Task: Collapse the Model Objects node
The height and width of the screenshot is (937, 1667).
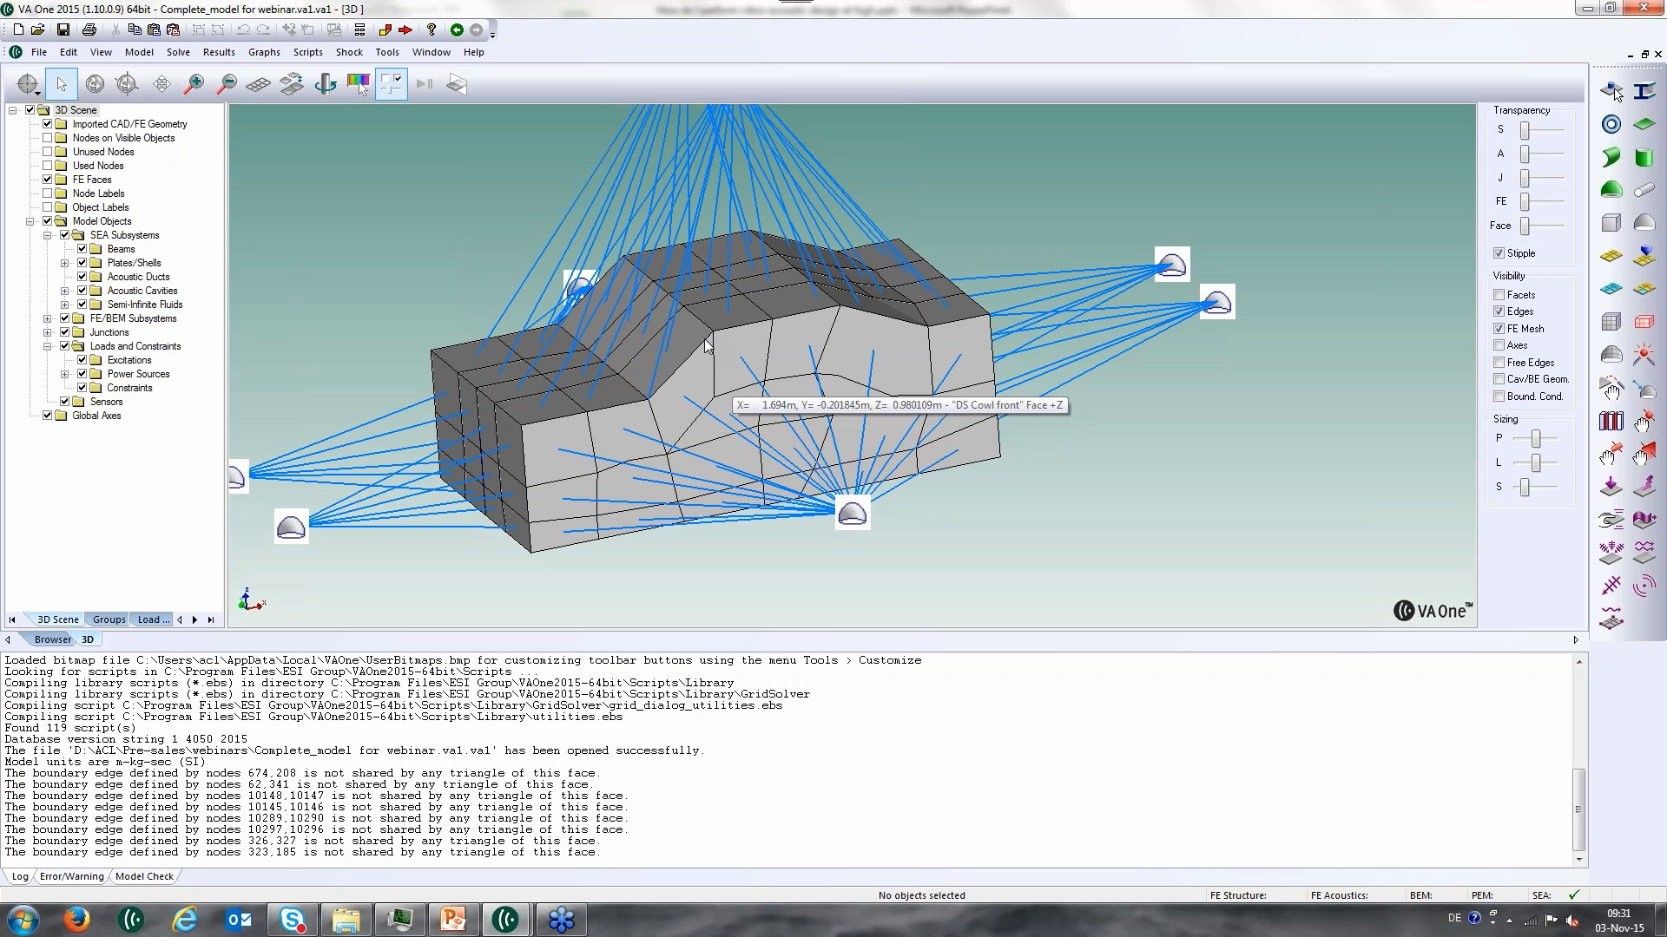Action: pyautogui.click(x=30, y=221)
